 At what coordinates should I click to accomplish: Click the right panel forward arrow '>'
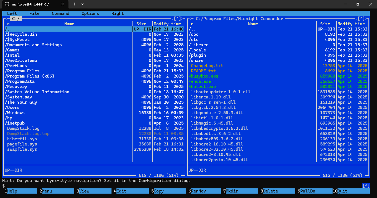tap(367, 19)
